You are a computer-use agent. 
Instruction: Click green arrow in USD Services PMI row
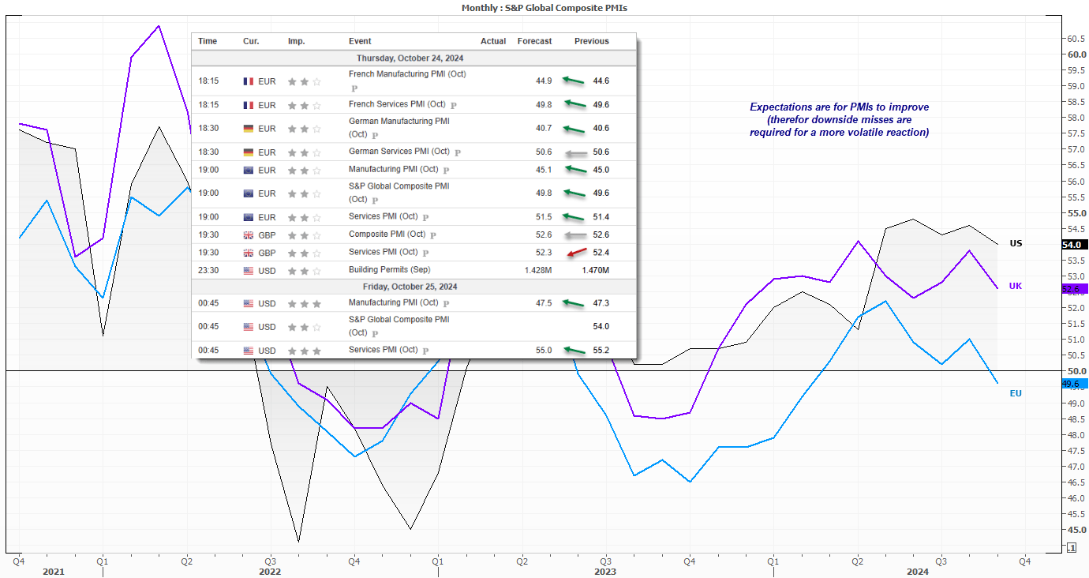click(574, 351)
